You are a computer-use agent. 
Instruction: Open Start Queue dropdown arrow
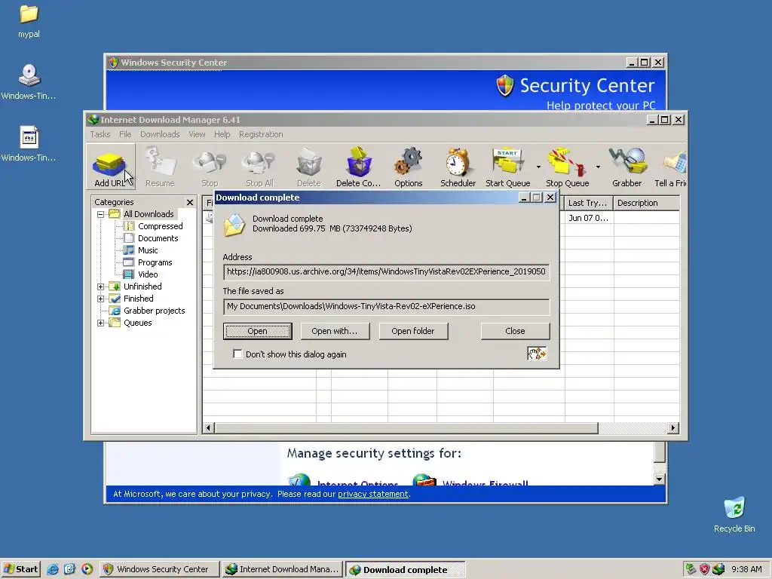click(x=538, y=167)
